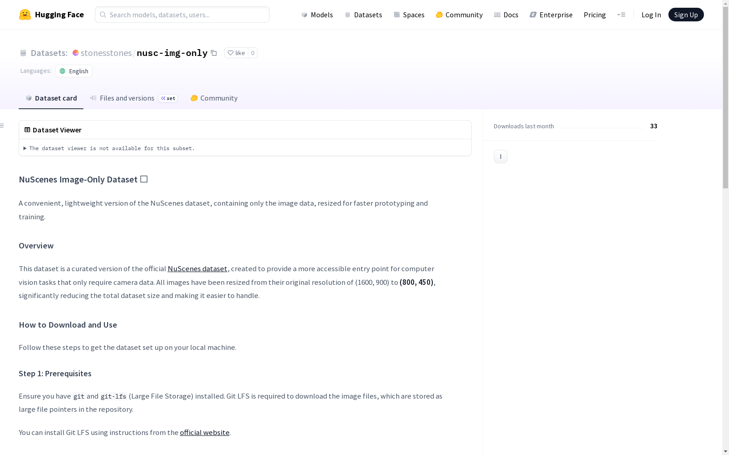Click the globe icon in English tag
The height and width of the screenshot is (455, 729).
point(62,71)
